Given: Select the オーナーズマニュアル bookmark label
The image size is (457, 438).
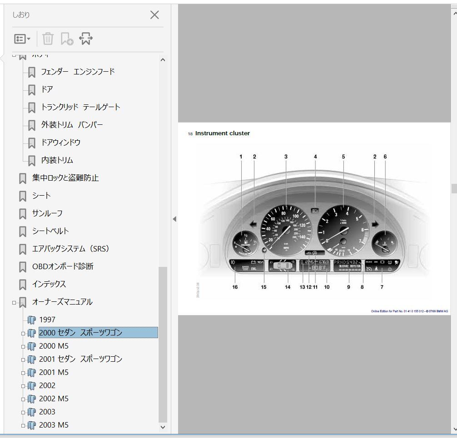Looking at the screenshot, I should click(62, 302).
